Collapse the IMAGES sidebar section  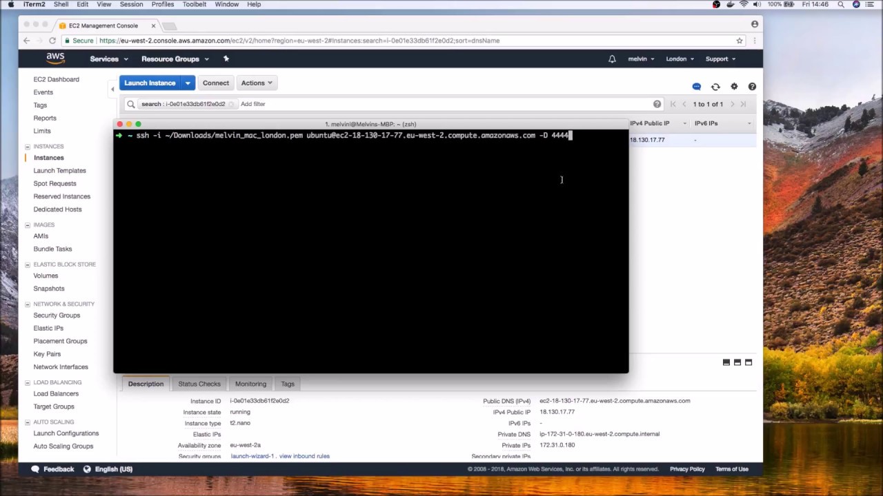28,225
